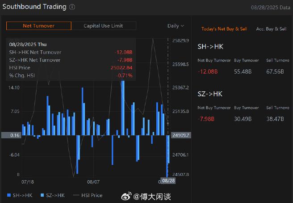Switch to the Capital Use Limit tab
This screenshot has width=293, height=203.
pyautogui.click(x=103, y=26)
